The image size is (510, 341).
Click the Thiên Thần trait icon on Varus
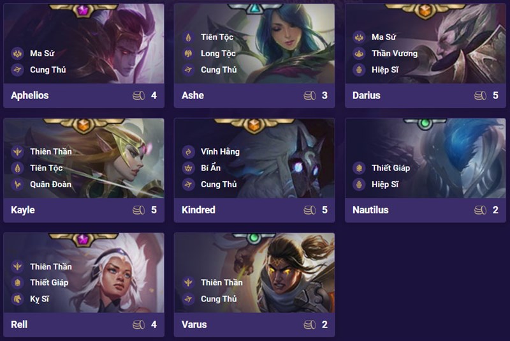pyautogui.click(x=188, y=282)
